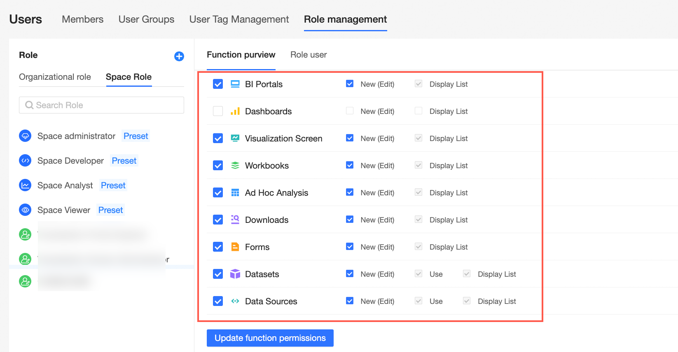Viewport: 678px width, 352px height.
Task: Click the Space Developer code icon
Action: [x=25, y=160]
